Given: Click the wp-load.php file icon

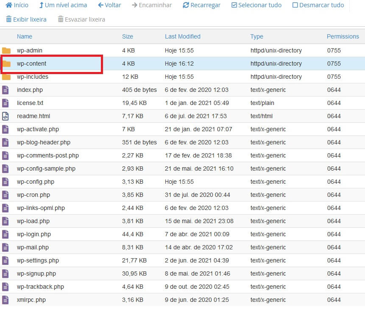Looking at the screenshot, I should pos(6,221).
